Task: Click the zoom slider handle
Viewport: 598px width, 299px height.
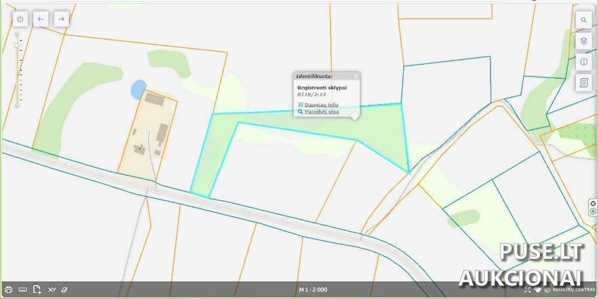Action: coord(17,45)
